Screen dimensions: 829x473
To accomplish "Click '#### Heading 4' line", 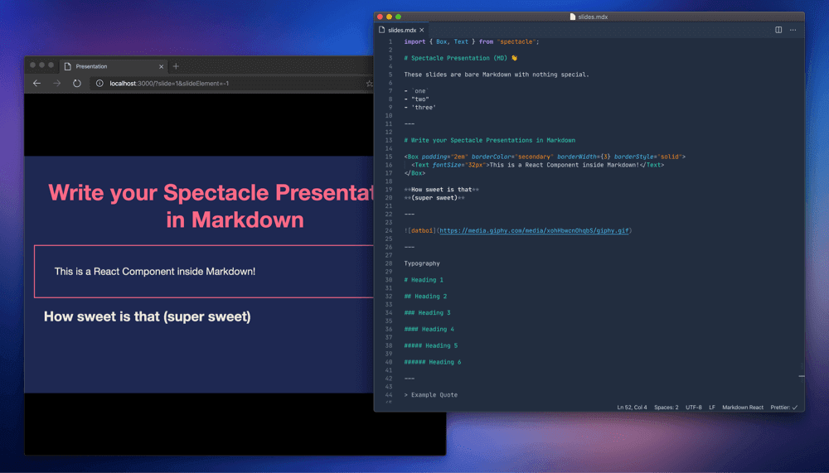I will pyautogui.click(x=429, y=329).
